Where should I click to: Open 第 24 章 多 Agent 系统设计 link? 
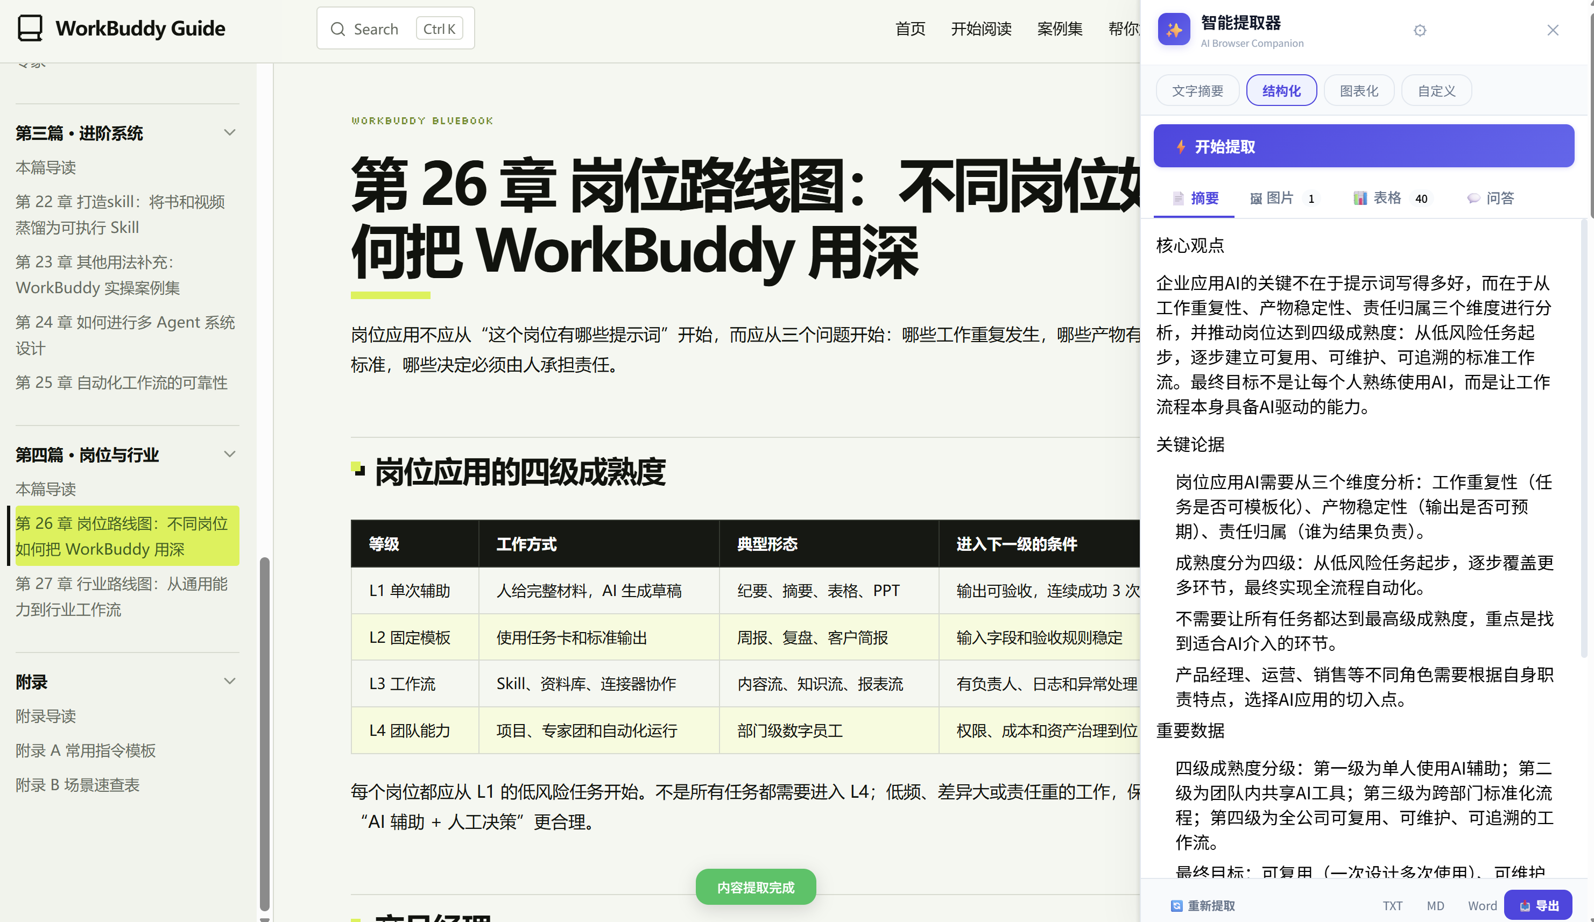pos(125,335)
